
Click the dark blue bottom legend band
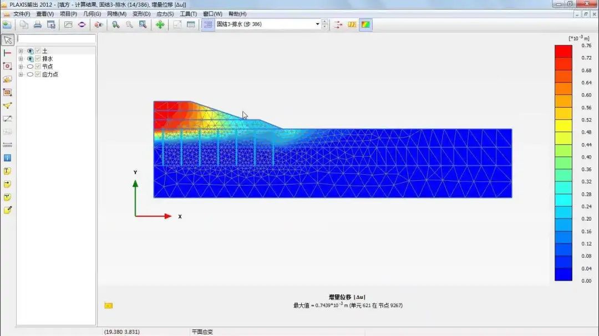coord(563,274)
